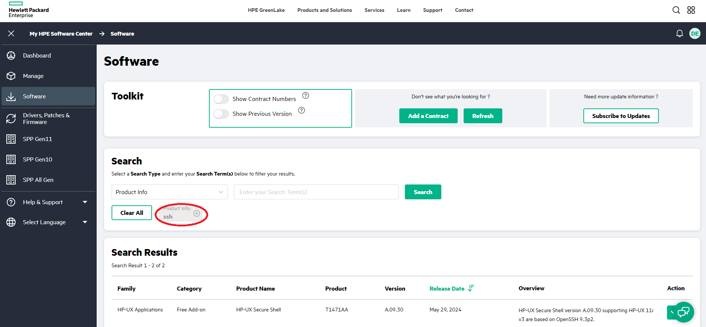Click the T1471AA product cell
The width and height of the screenshot is (706, 327).
[x=336, y=310]
